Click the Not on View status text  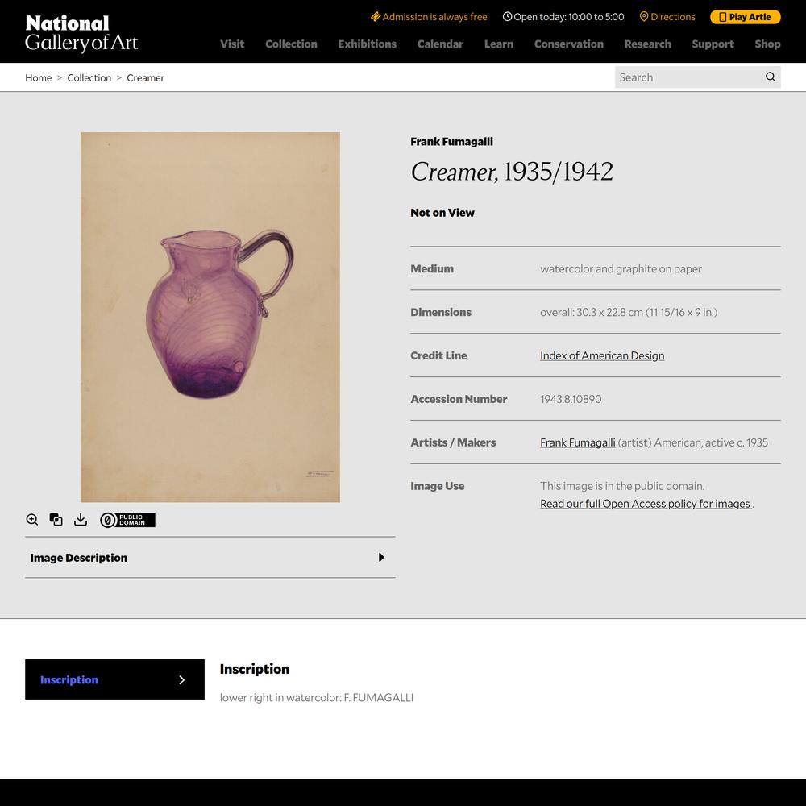click(442, 213)
